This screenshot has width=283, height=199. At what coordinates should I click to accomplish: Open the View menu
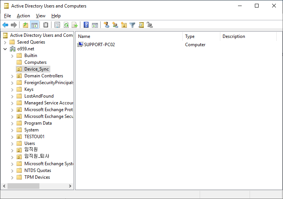(x=41, y=16)
